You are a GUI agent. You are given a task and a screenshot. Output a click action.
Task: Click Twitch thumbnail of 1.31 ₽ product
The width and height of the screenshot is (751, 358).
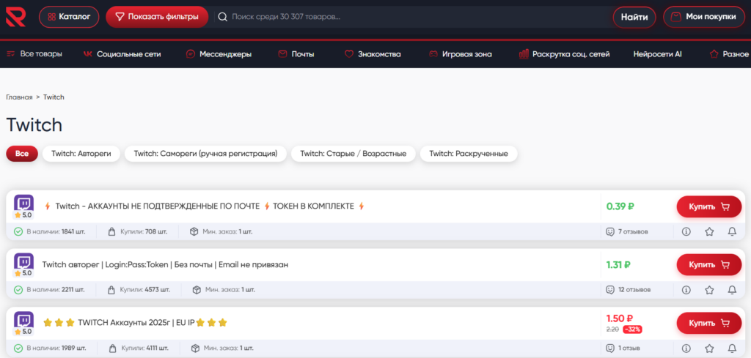[23, 261]
